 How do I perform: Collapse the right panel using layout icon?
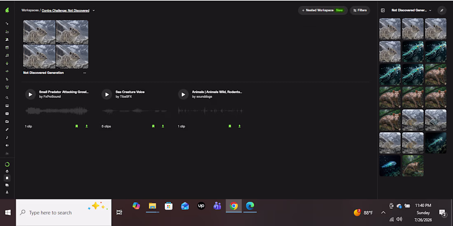point(383,10)
